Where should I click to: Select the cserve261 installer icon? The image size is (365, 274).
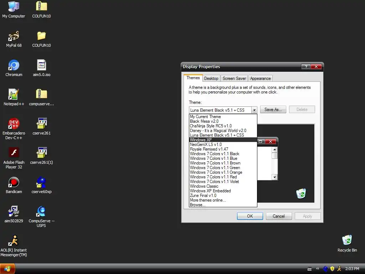pyautogui.click(x=41, y=127)
